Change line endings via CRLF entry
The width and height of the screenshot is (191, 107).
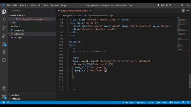point(158,103)
